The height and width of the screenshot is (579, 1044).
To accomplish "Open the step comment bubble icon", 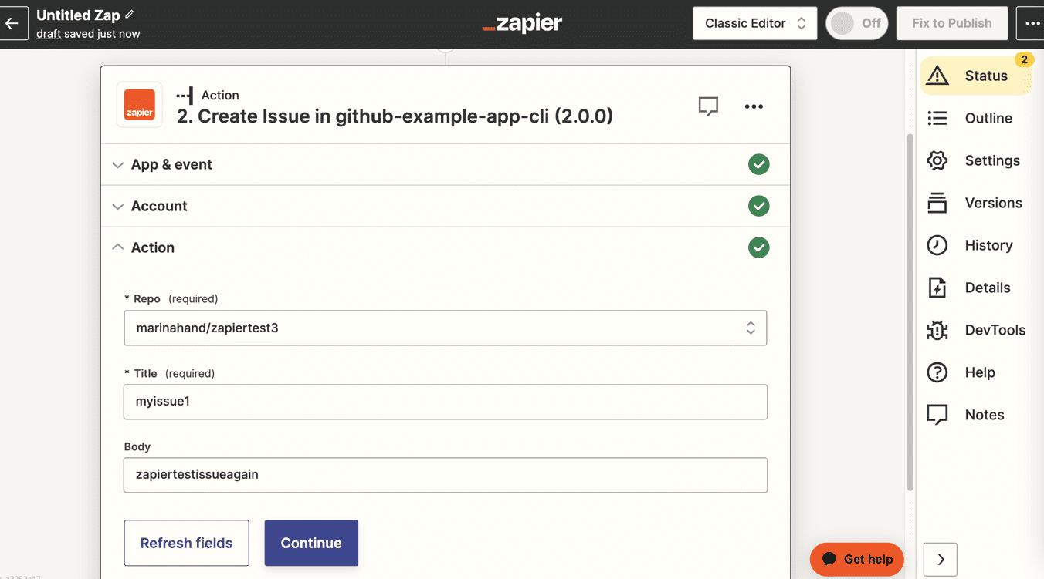I will click(708, 106).
